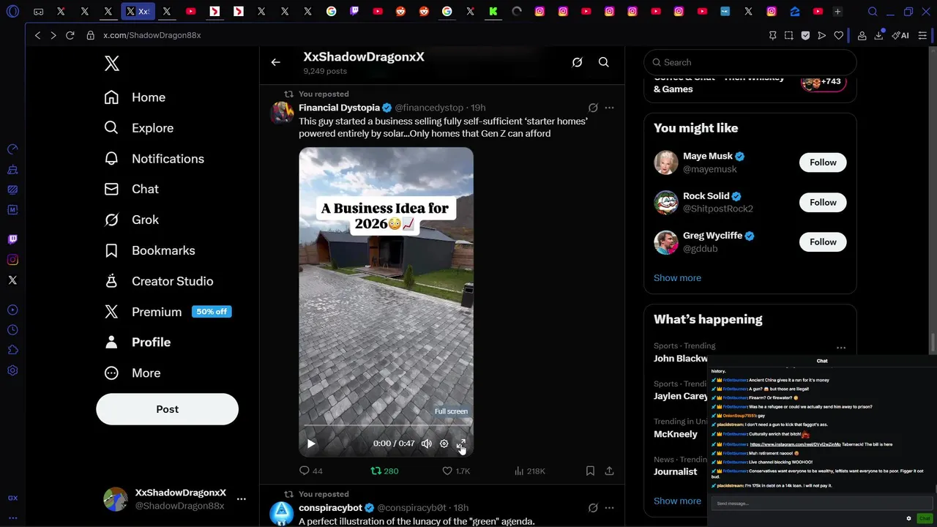Follow Maye Musk
Screen dimensions: 937x527
coord(823,162)
